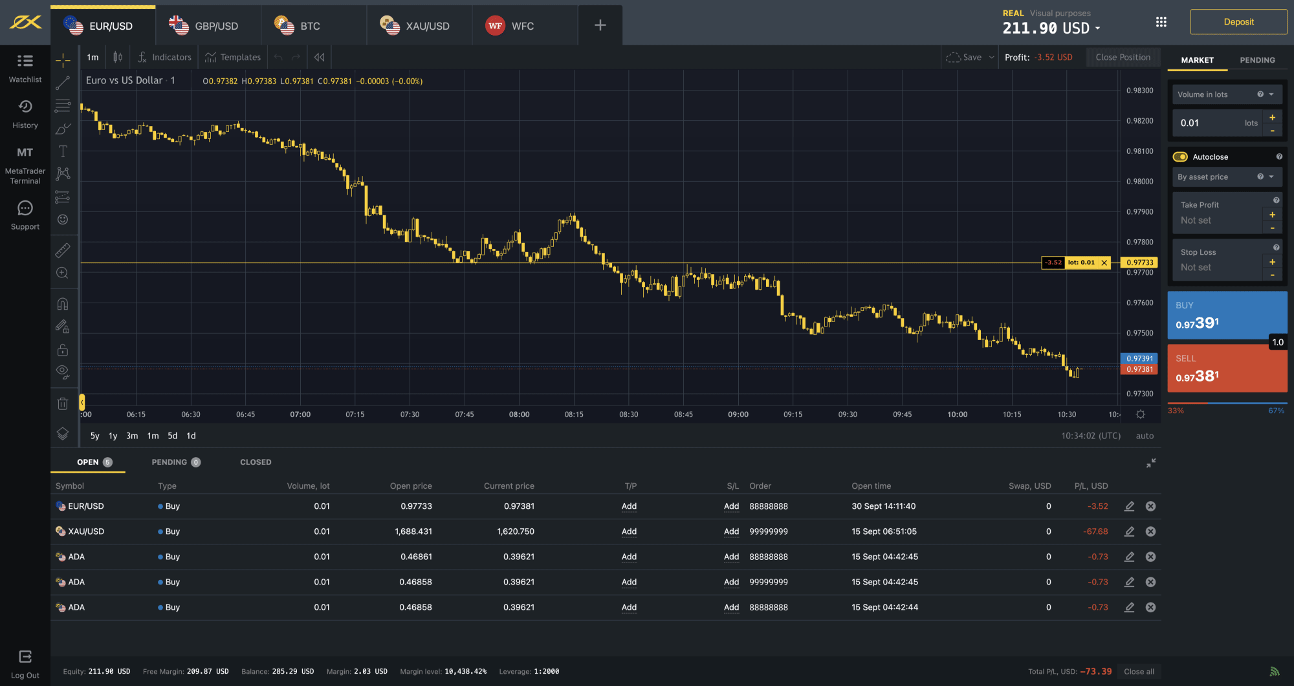This screenshot has width=1294, height=686.
Task: Open the apps grid menu
Action: [x=1161, y=22]
